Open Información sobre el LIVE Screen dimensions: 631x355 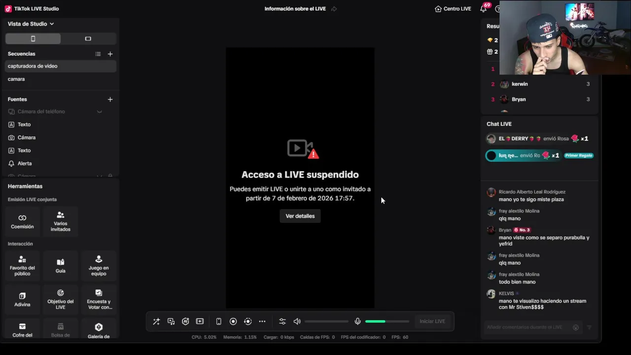tap(295, 9)
